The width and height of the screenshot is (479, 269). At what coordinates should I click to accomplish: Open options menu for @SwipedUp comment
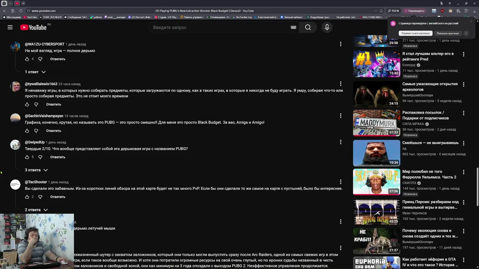[x=341, y=142]
